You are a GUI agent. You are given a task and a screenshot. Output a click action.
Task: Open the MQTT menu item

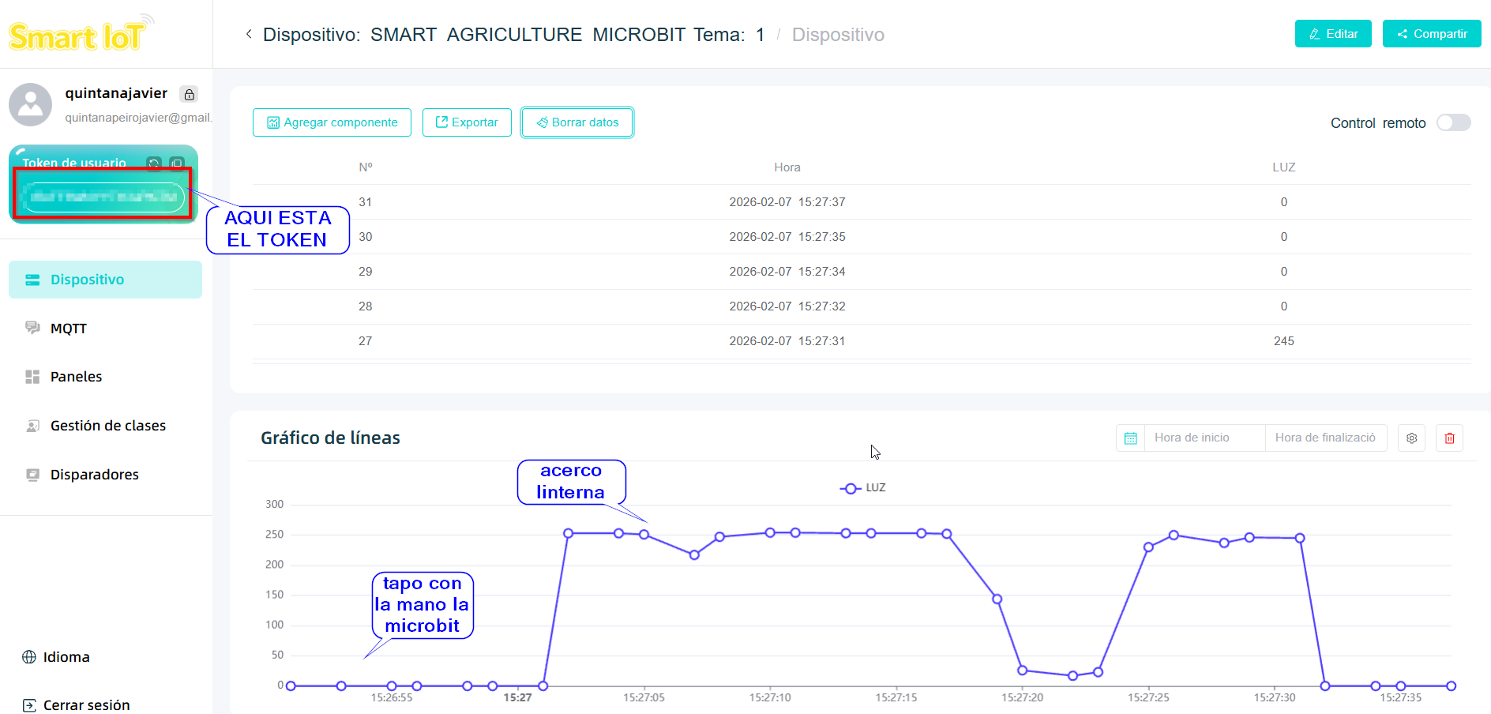pyautogui.click(x=68, y=329)
